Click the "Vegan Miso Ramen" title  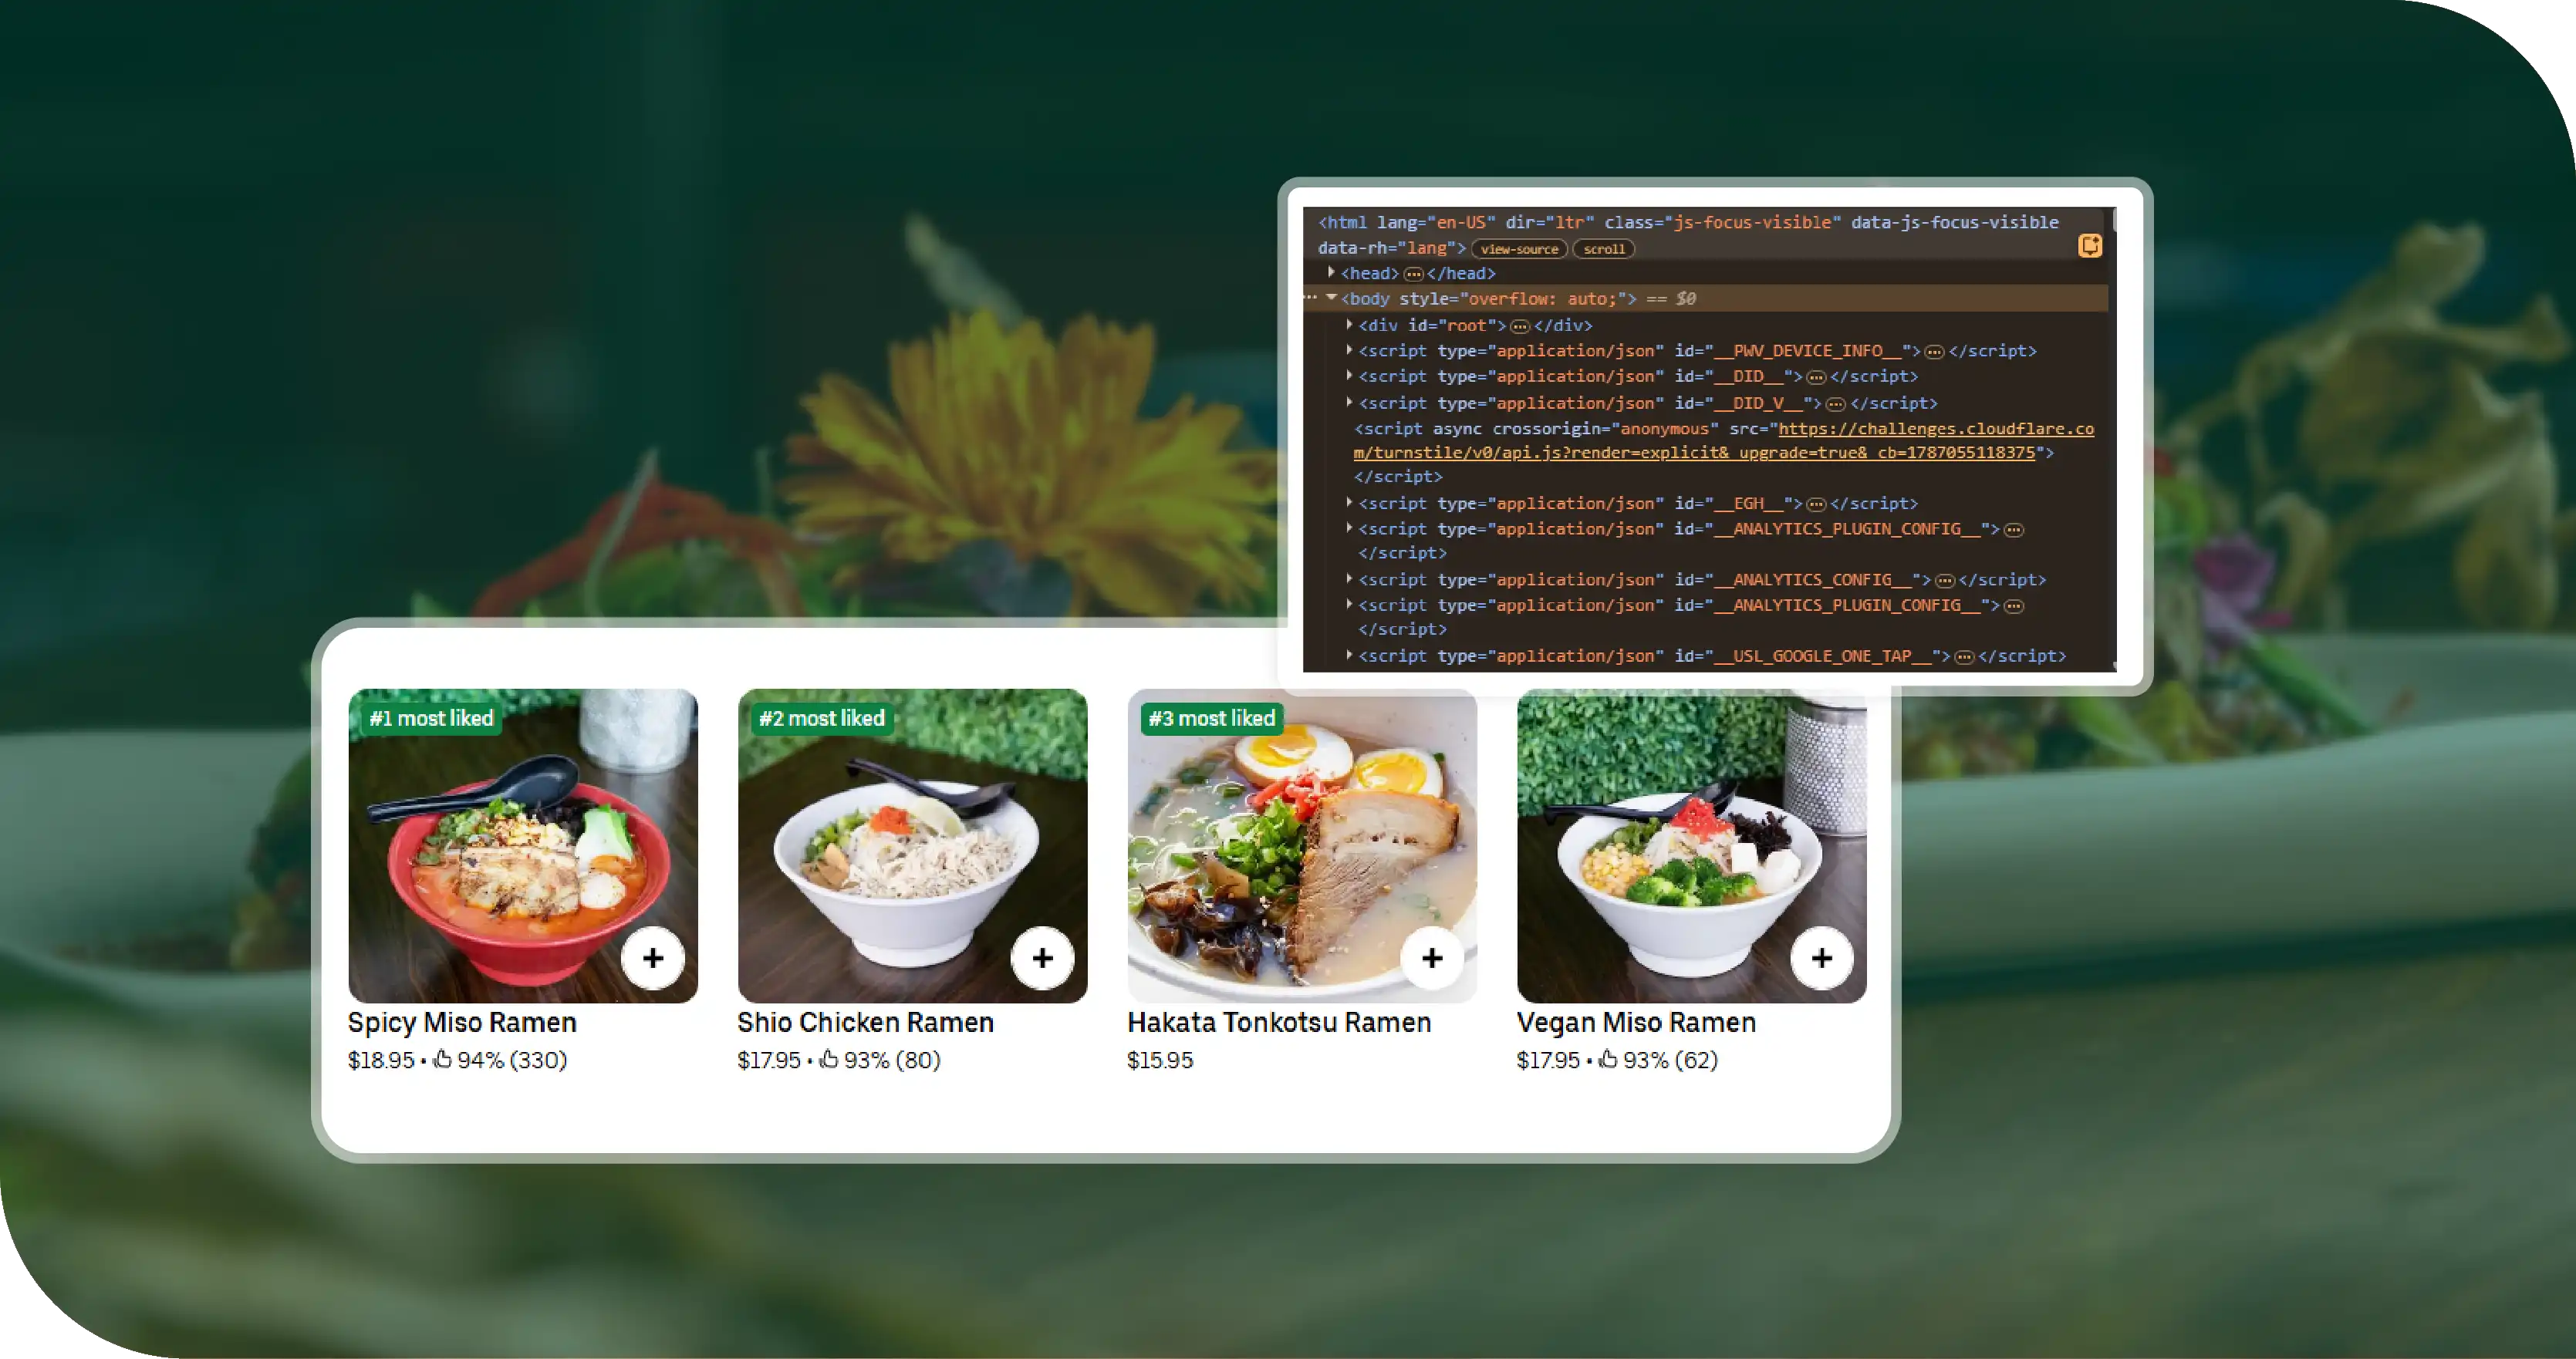tap(1636, 1022)
